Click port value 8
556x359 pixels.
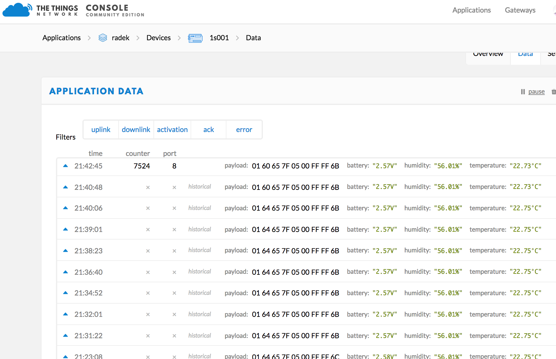click(174, 166)
